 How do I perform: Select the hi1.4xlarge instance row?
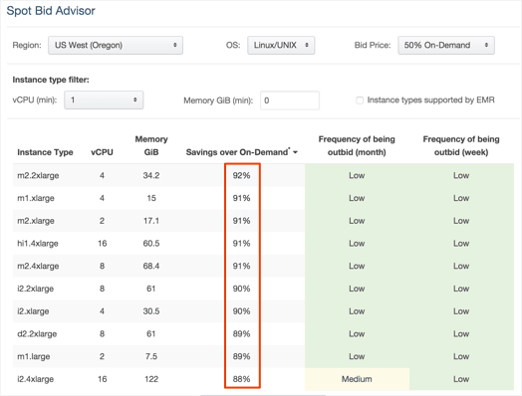(x=263, y=243)
